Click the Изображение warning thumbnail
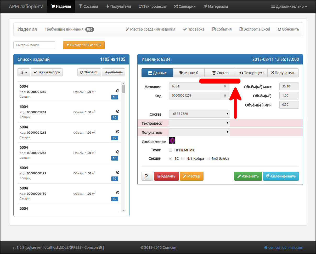This screenshot has height=254, width=316. click(172, 140)
